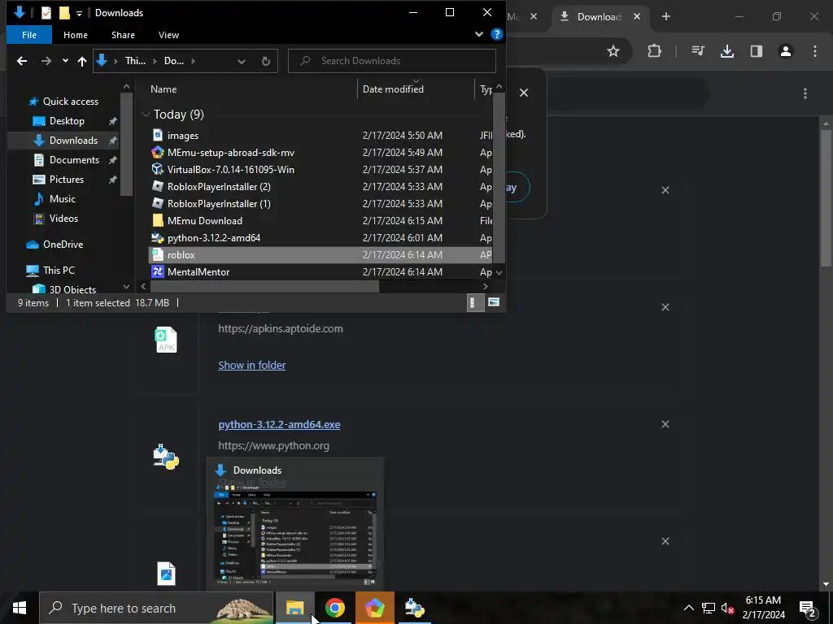
Task: Refresh the Downloads folder view
Action: tap(266, 61)
